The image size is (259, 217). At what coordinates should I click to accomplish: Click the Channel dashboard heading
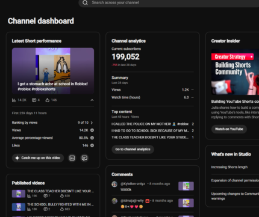pyautogui.click(x=41, y=21)
